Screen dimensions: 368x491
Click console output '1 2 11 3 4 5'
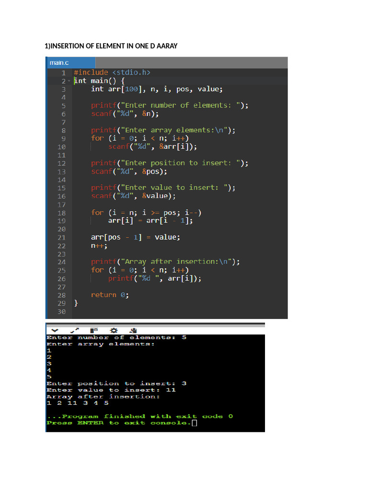tap(78, 403)
